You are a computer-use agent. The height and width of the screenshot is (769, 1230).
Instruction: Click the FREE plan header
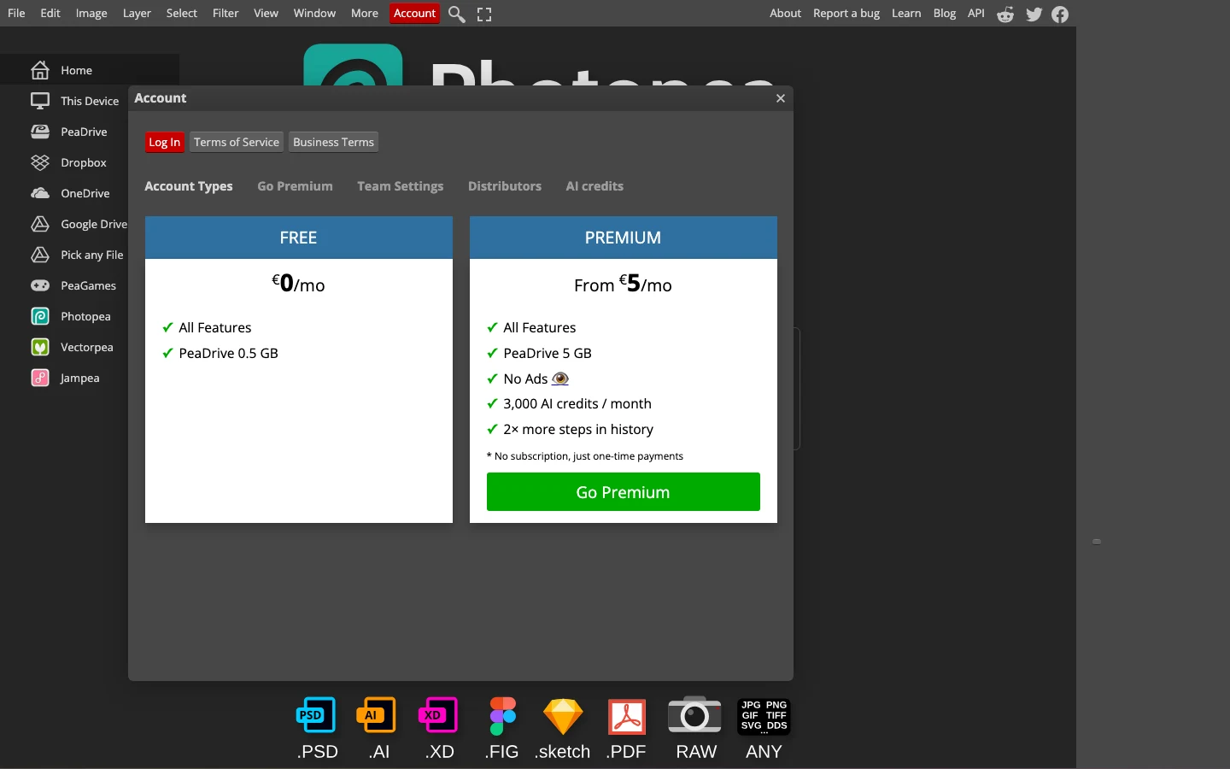point(299,238)
